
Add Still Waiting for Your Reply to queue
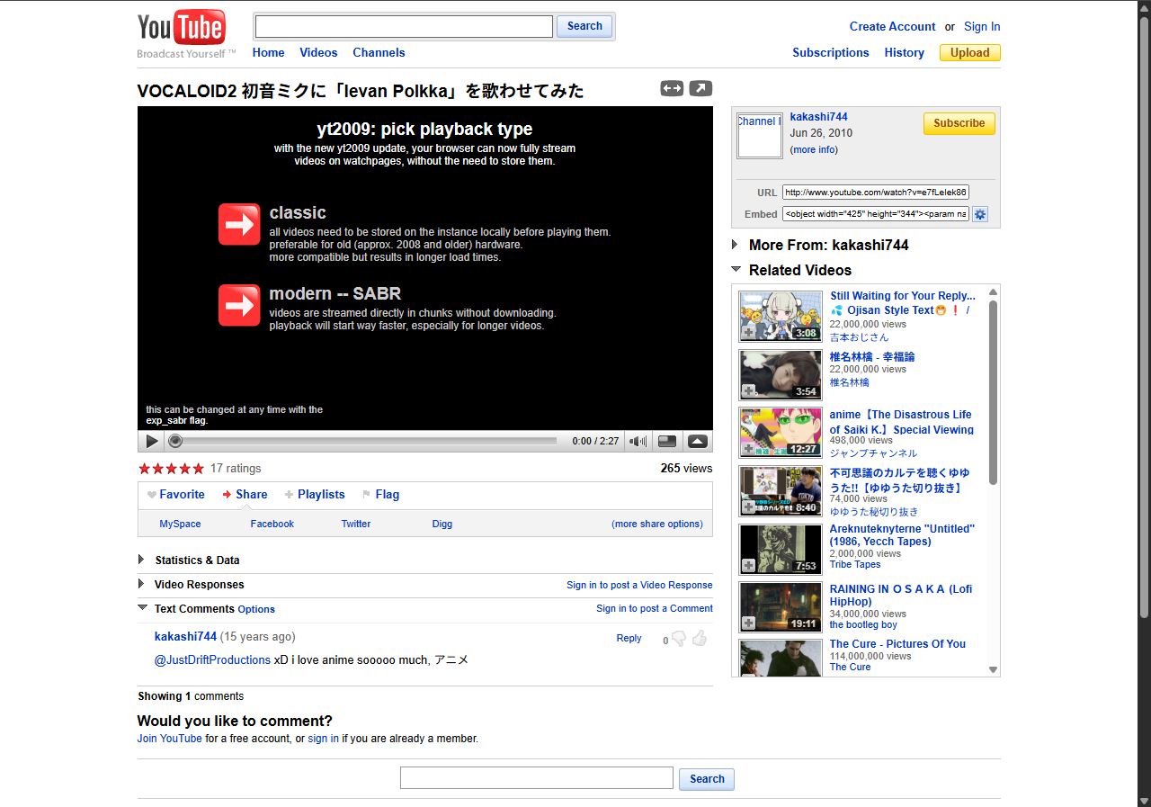[x=748, y=333]
